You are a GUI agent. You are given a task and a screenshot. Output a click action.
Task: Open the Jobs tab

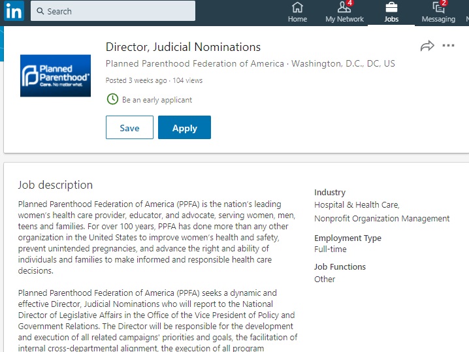(x=391, y=12)
